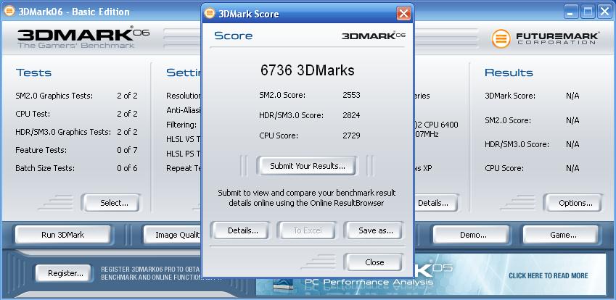Click the CPU Score value 2729
The width and height of the screenshot is (616, 300).
pos(351,136)
